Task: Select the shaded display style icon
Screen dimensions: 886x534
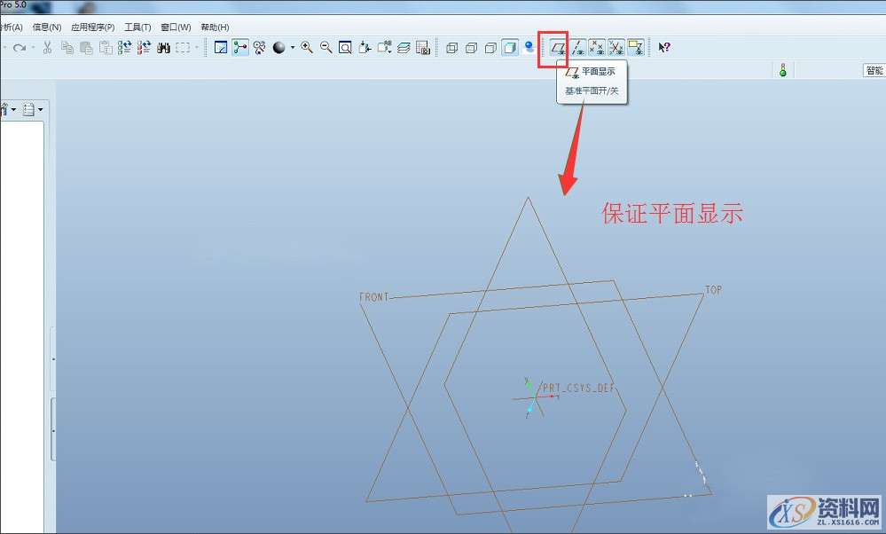Action: tap(509, 47)
